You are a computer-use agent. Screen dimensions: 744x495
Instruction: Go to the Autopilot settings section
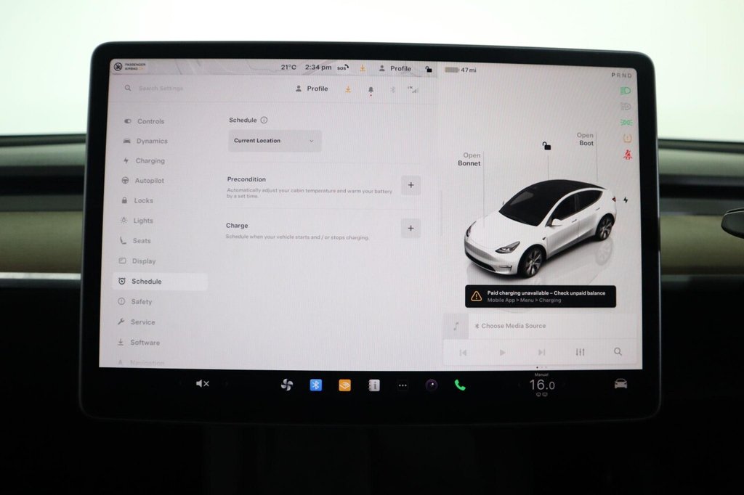(149, 181)
